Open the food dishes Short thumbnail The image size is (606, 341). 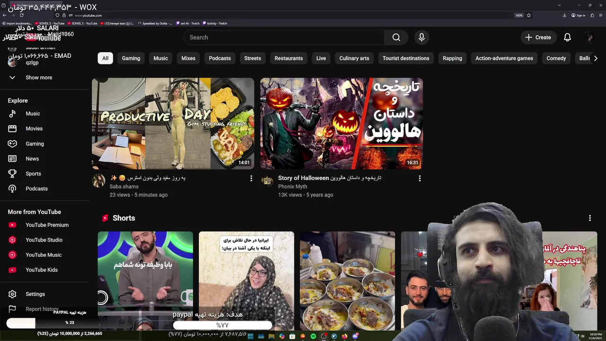click(348, 280)
